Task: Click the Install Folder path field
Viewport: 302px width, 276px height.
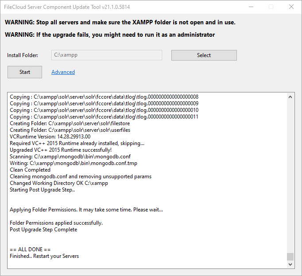Action: 106,55
